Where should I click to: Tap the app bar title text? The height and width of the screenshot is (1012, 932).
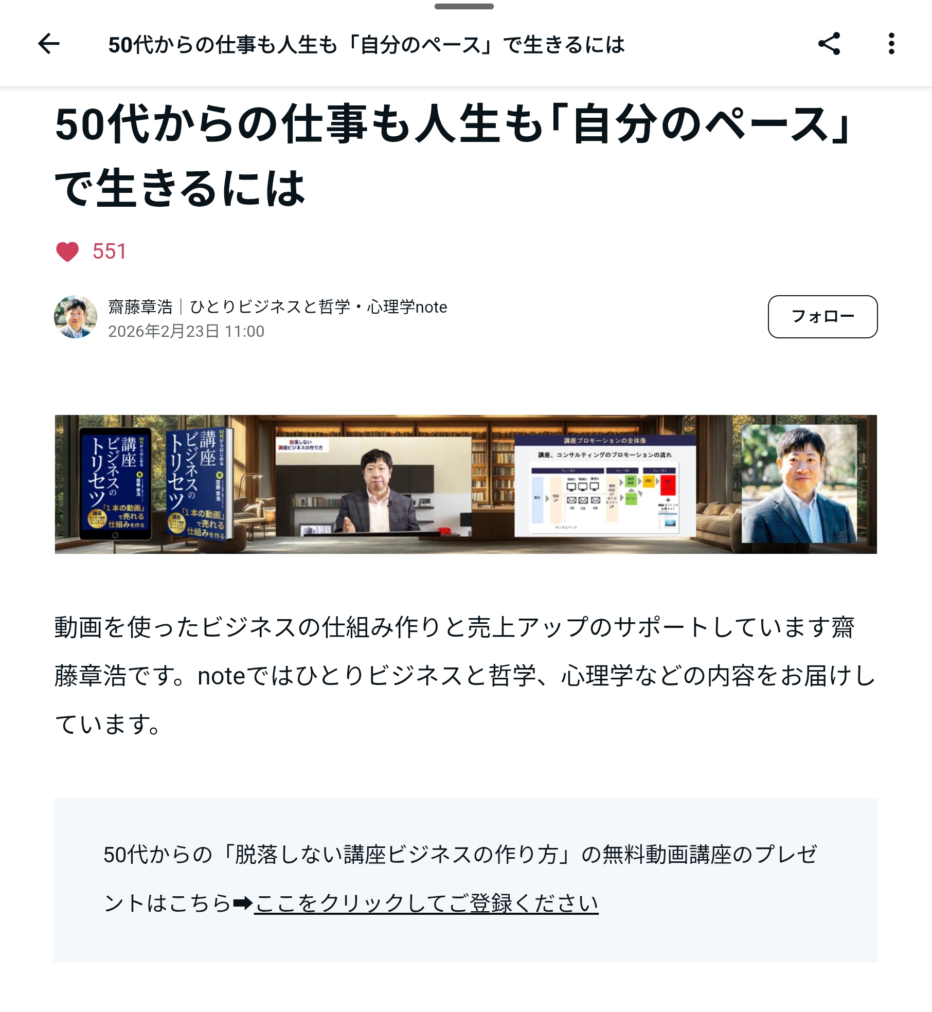coord(367,45)
